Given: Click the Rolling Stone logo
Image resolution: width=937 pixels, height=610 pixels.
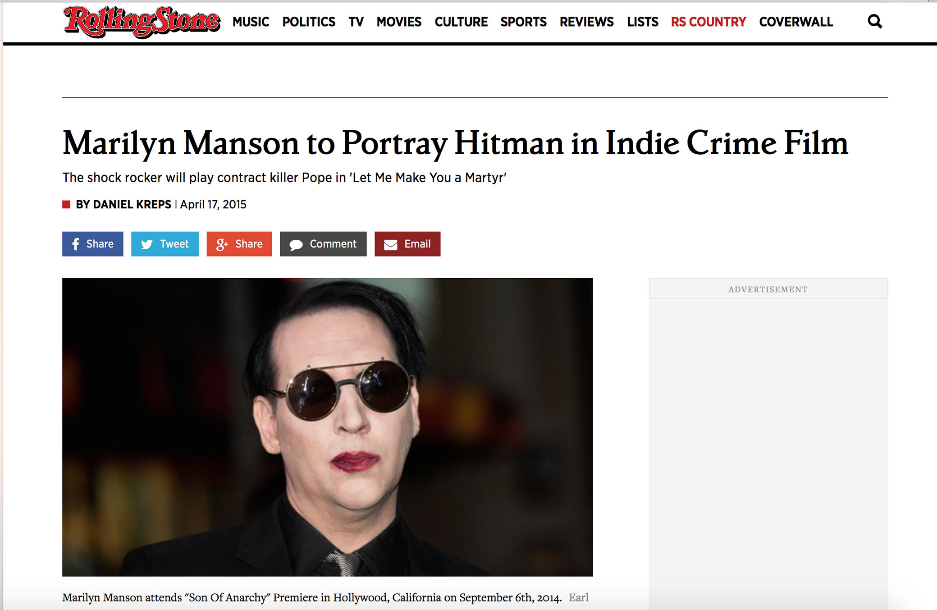Looking at the screenshot, I should 142,22.
